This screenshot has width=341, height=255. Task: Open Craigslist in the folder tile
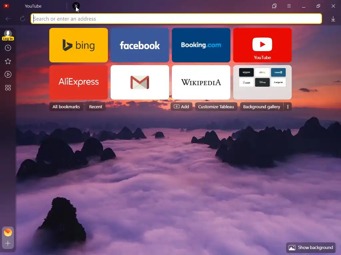click(278, 82)
